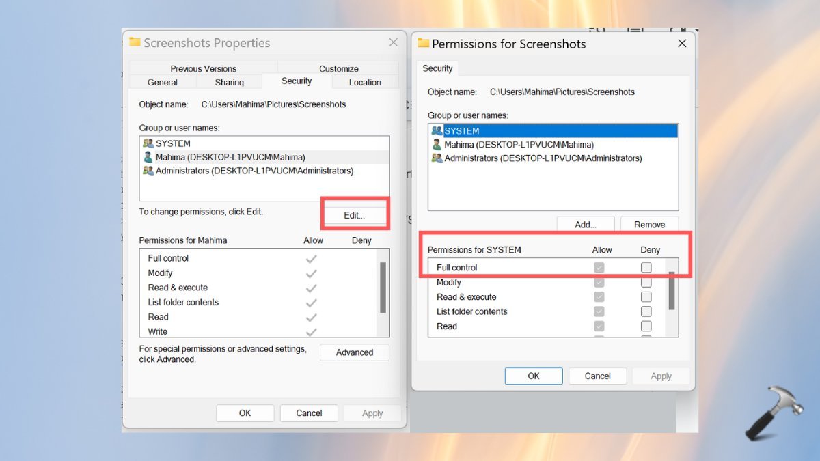820x461 pixels.
Task: Select Mahima entry in Permissions dialog list
Action: (553, 144)
